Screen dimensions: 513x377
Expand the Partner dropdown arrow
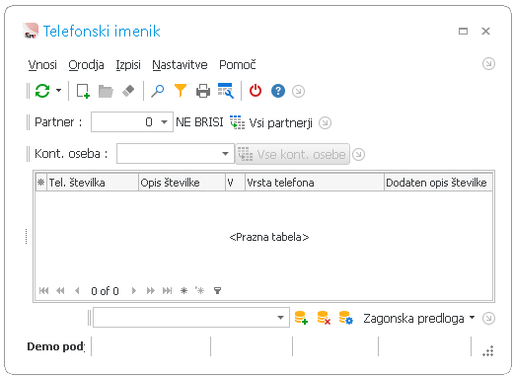point(164,122)
